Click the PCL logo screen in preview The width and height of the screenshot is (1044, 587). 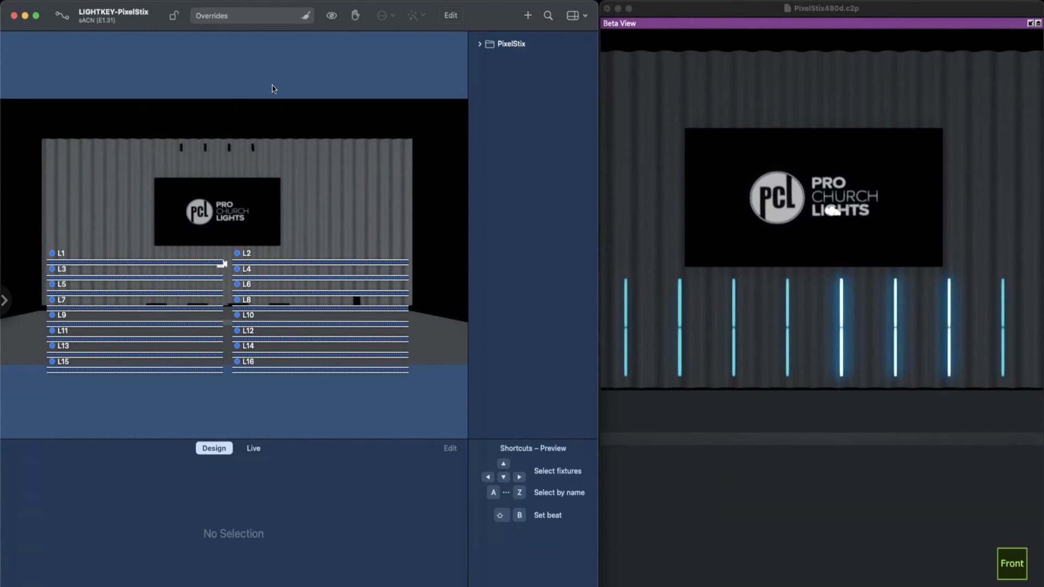[x=217, y=211]
